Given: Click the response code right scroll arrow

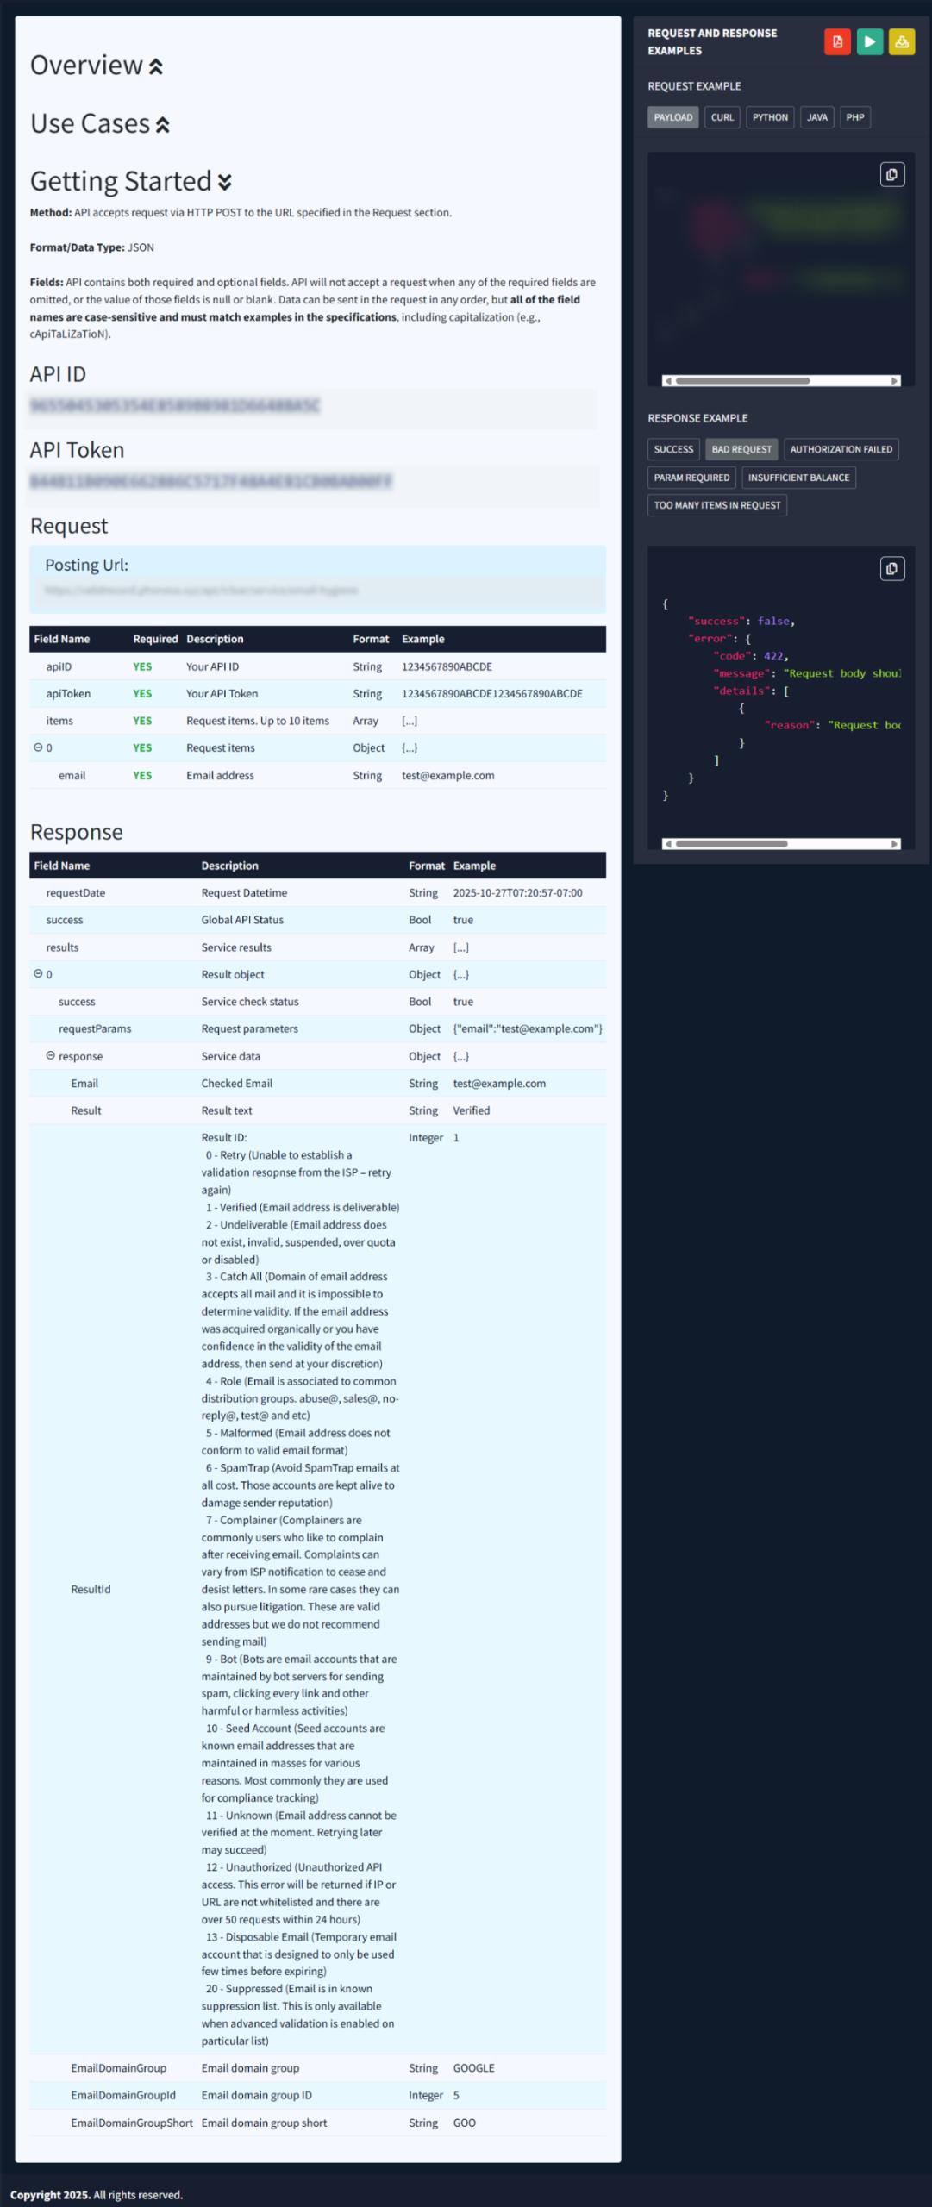Looking at the screenshot, I should click(x=894, y=844).
